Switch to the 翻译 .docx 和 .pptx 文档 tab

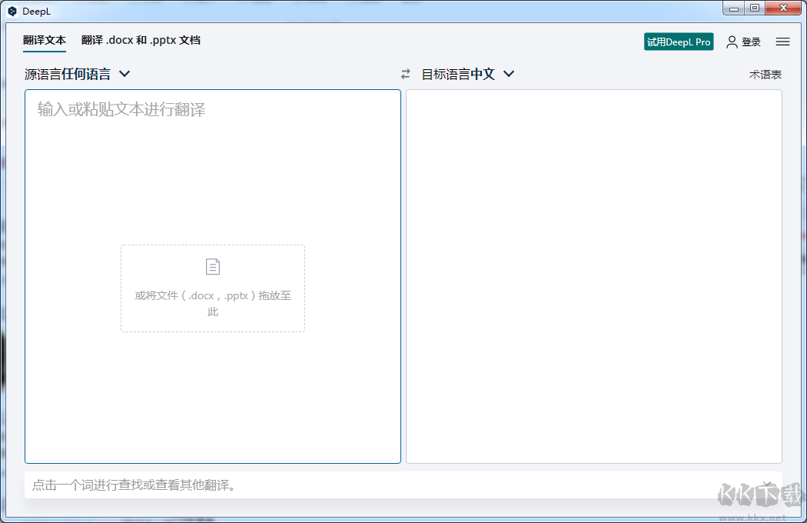(141, 40)
